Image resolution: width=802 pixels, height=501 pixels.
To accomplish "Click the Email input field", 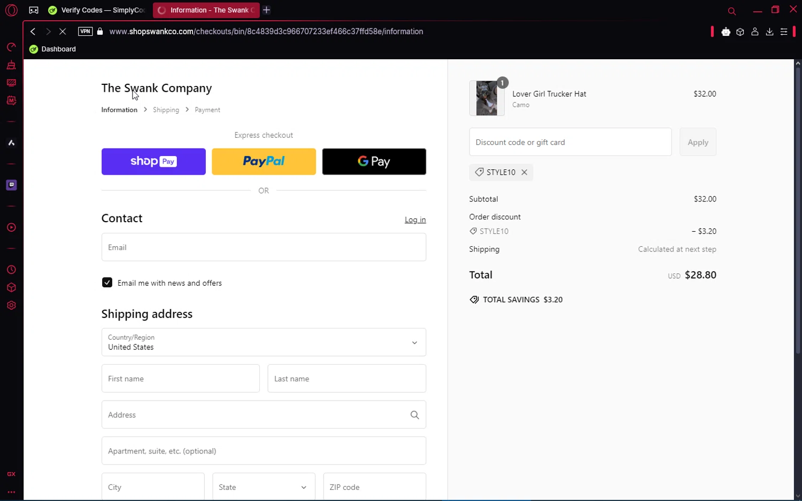I will pyautogui.click(x=264, y=247).
